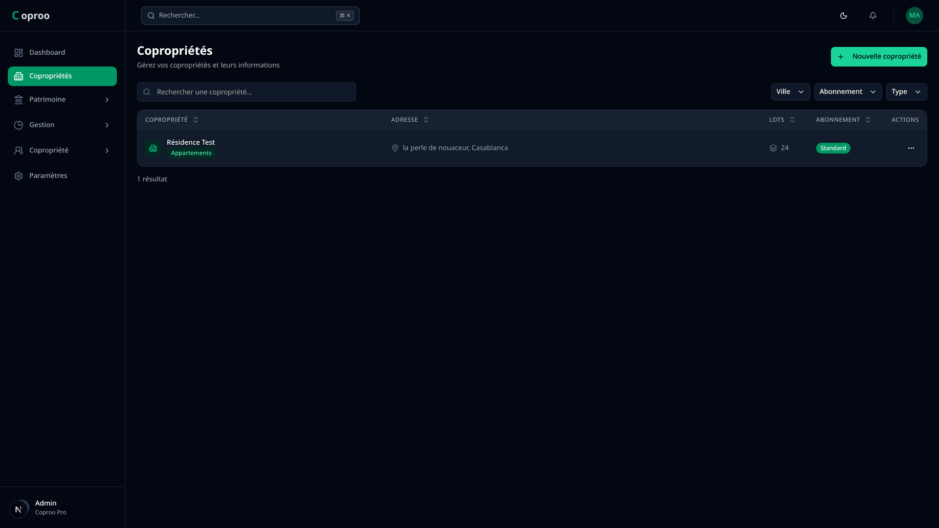This screenshot has width=939, height=528.
Task: Expand the Patrimoine sidebar menu
Action: [62, 100]
